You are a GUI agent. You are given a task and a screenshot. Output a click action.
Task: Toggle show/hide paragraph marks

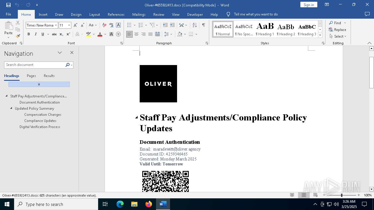tap(203, 25)
